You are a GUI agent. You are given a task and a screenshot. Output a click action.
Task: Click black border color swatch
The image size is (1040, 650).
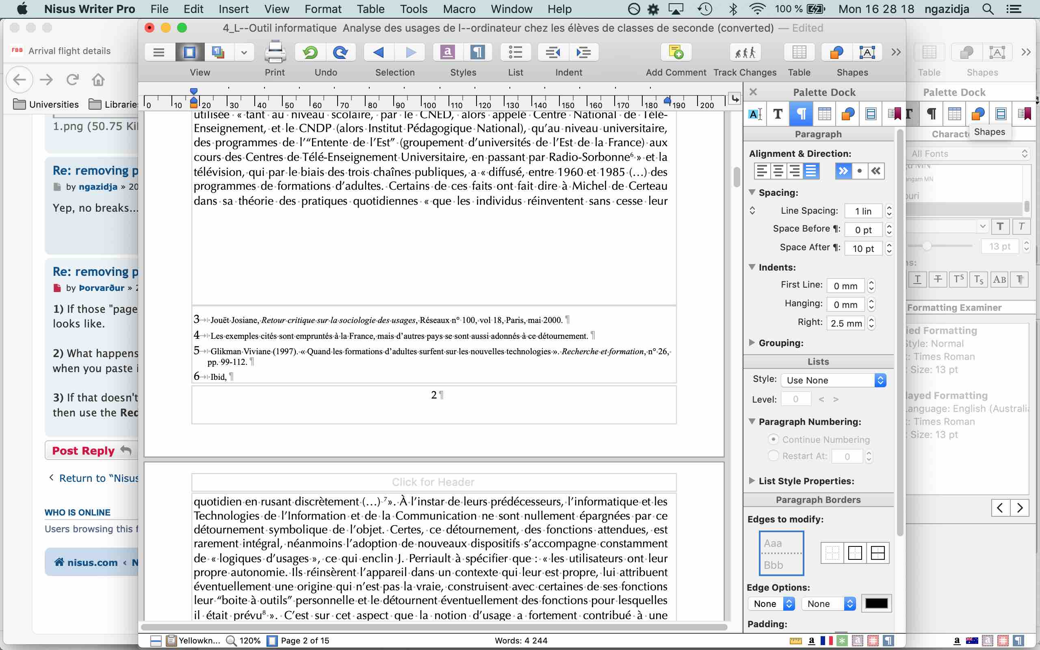tap(876, 604)
